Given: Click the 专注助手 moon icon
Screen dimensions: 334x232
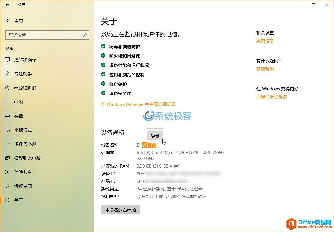Looking at the screenshot, I should 7,74.
